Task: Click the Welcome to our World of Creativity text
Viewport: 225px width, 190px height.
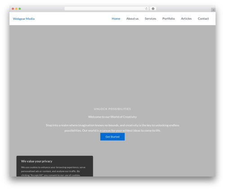Action: [112, 117]
